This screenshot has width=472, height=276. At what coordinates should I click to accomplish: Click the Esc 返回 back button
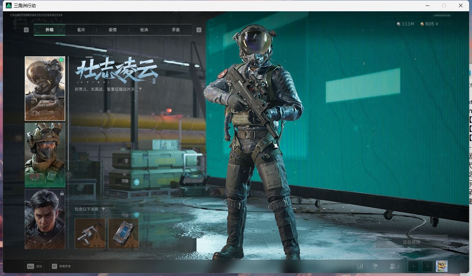35,266
